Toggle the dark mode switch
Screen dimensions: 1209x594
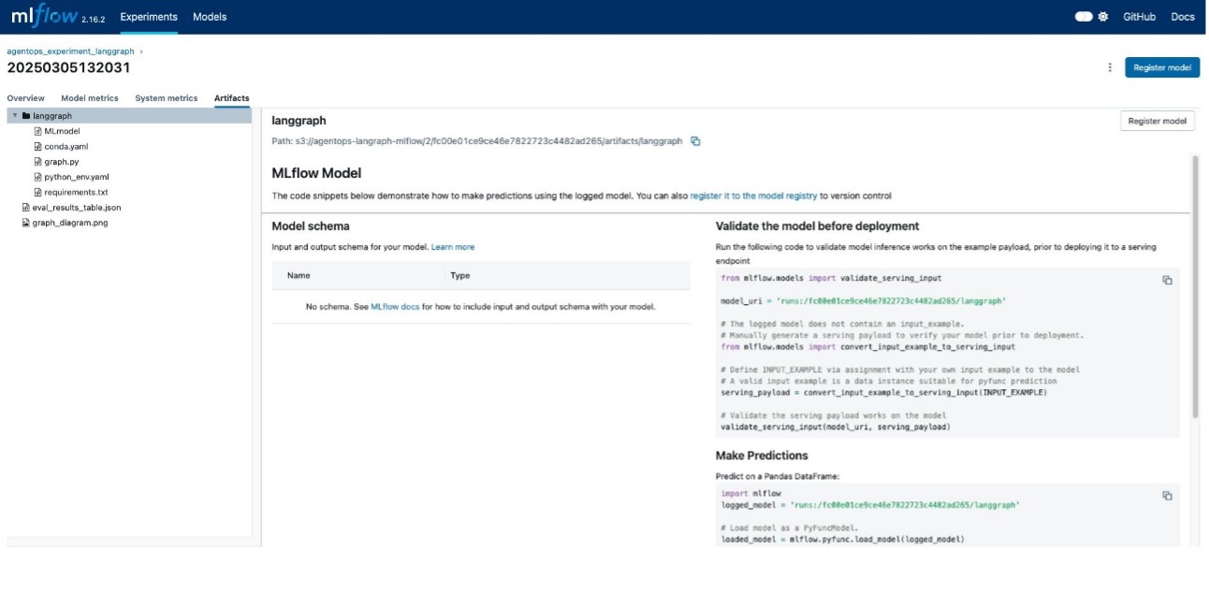pos(1084,17)
